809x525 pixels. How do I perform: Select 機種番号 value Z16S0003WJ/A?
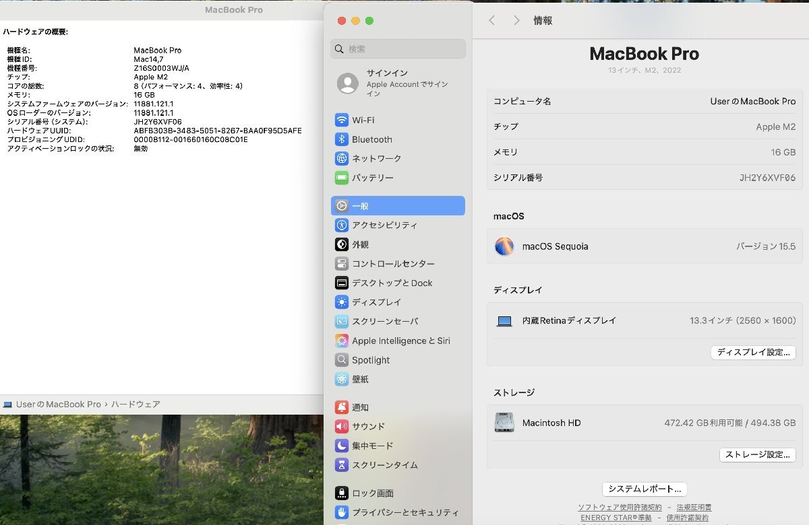click(x=162, y=68)
